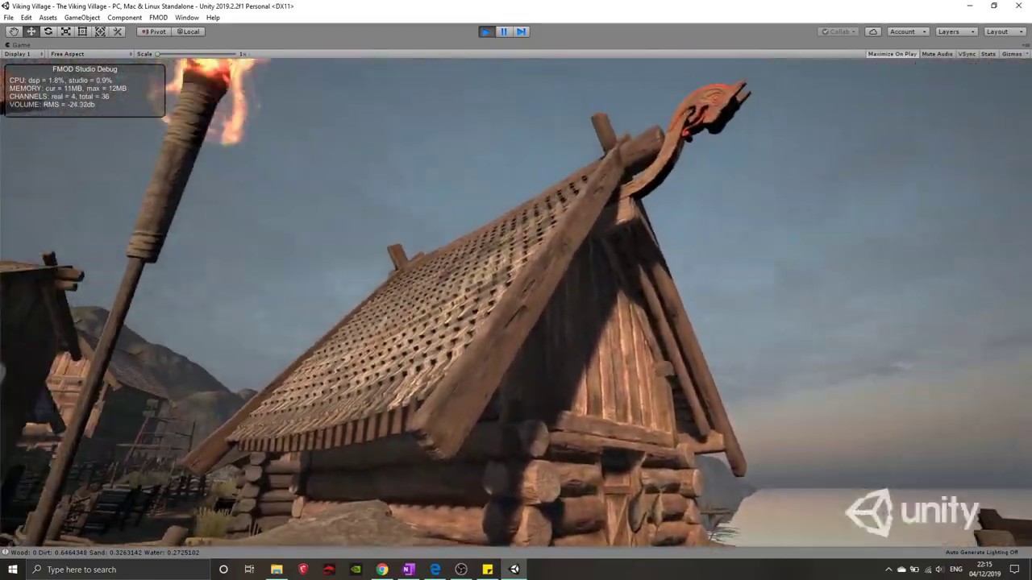Open OneNote from taskbar

pos(408,570)
